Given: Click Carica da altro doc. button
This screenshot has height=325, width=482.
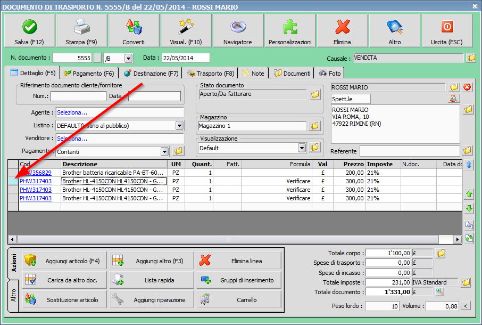Looking at the screenshot, I should pyautogui.click(x=64, y=280).
